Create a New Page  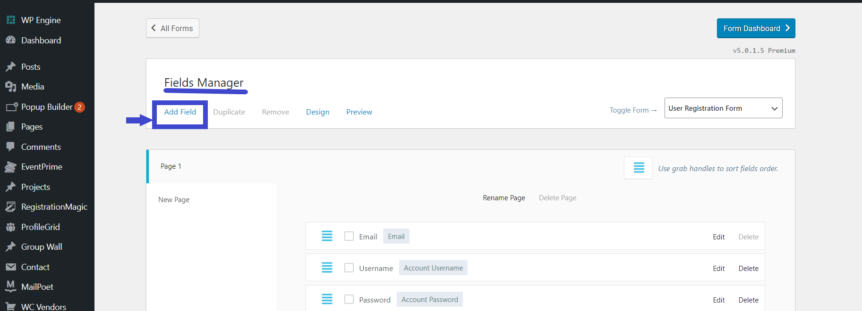click(174, 200)
